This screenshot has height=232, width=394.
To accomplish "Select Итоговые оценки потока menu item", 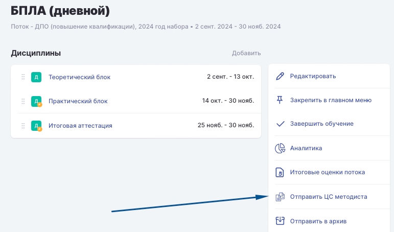I will click(327, 172).
